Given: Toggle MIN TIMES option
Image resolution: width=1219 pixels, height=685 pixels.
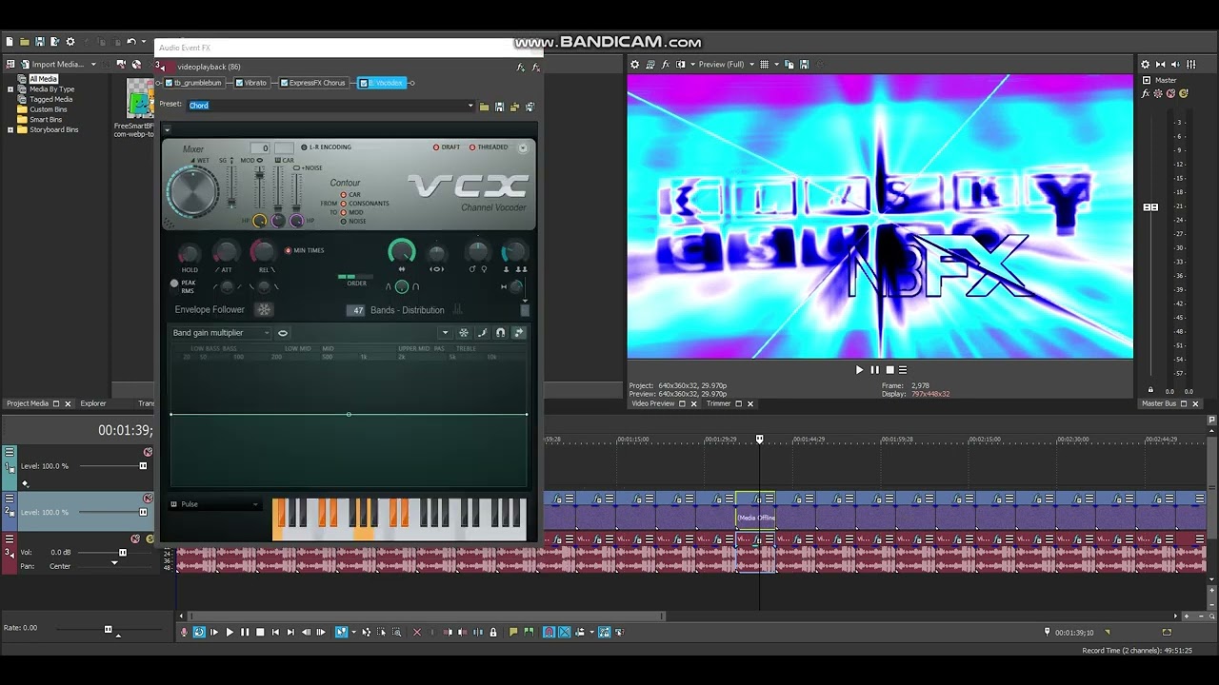Looking at the screenshot, I should [305, 250].
